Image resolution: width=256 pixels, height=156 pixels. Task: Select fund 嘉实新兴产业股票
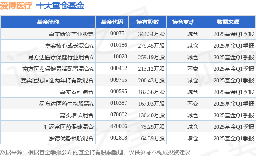71,34
